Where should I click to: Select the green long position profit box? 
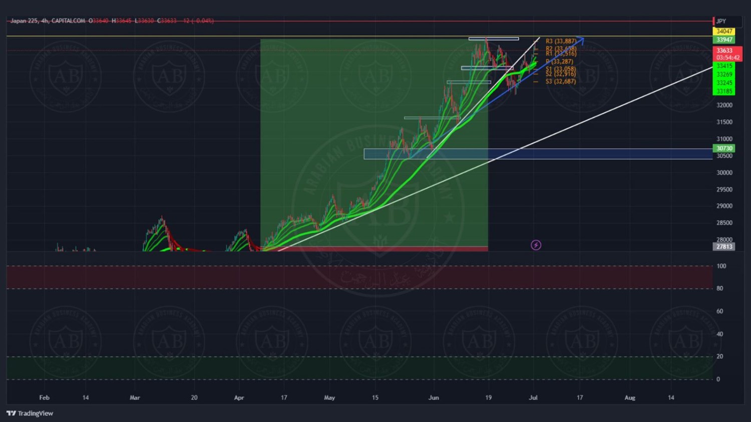click(374, 142)
